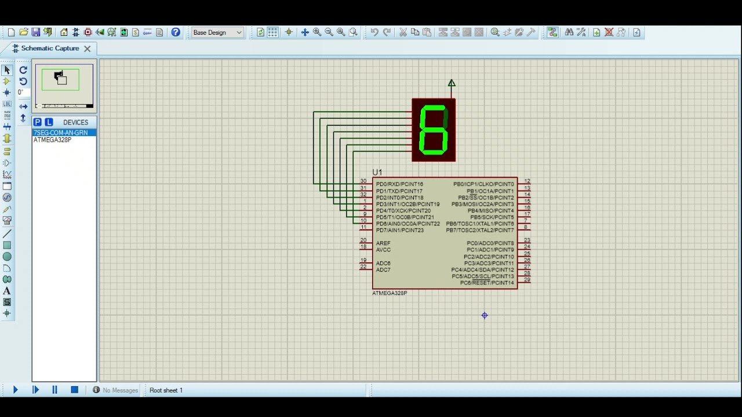
Task: Click the 7-segment display component
Action: pyautogui.click(x=434, y=130)
